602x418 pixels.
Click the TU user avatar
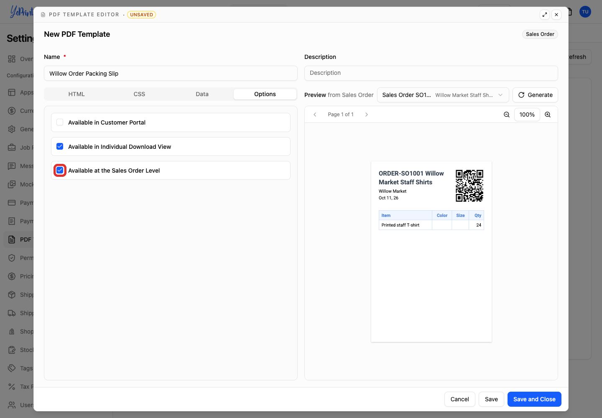(x=585, y=12)
